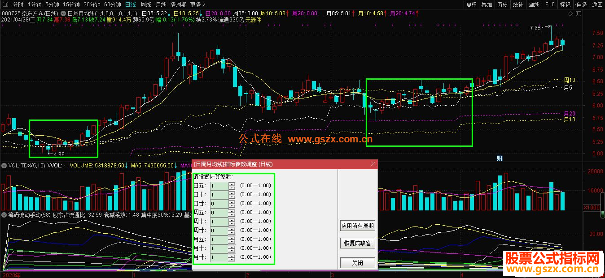The image size is (605, 278).
Task: Switch to 分时 chart period
Action: tap(18, 4)
